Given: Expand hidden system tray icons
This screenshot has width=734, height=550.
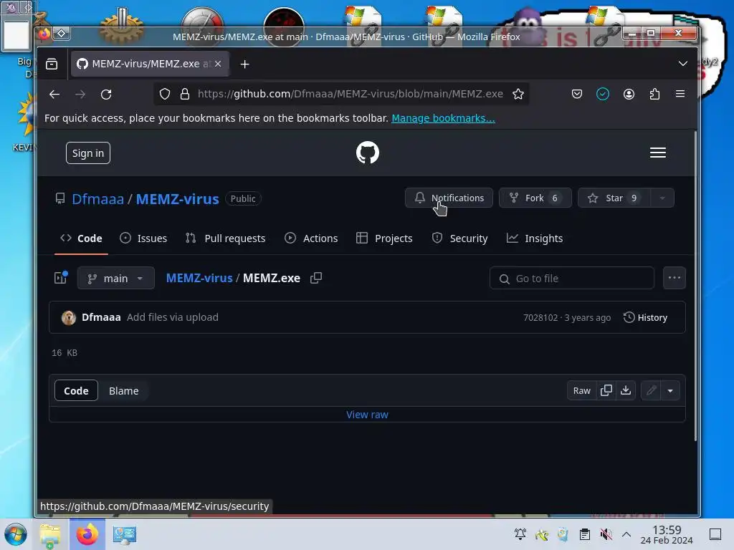Looking at the screenshot, I should coord(626,534).
